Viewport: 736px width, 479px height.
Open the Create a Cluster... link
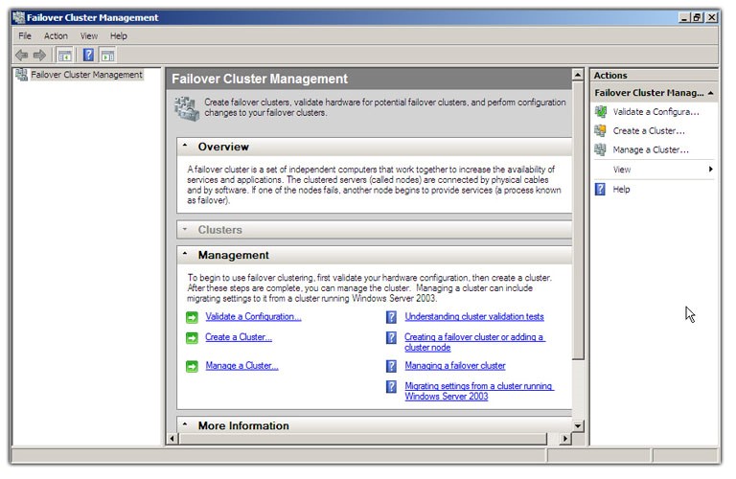[x=239, y=337]
